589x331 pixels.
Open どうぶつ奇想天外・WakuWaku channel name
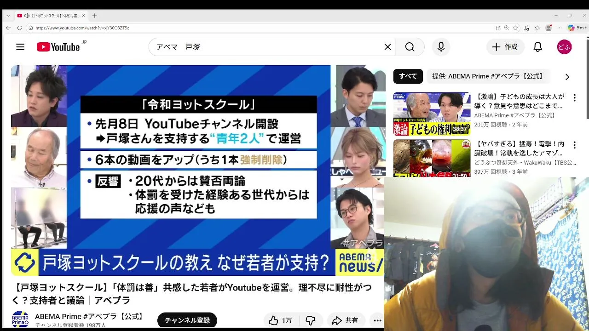tap(525, 163)
